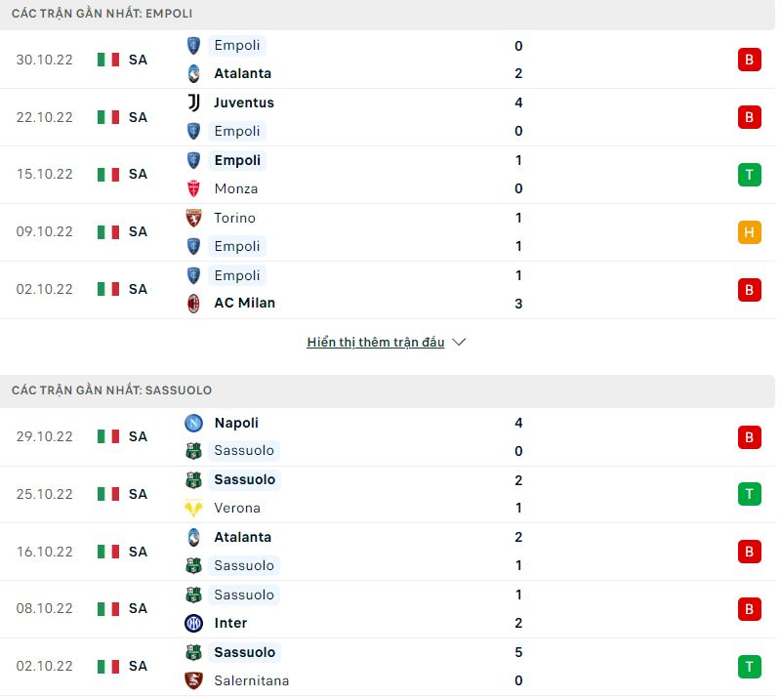Open the Empoli team name link
This screenshot has width=781, height=698.
coord(237,45)
